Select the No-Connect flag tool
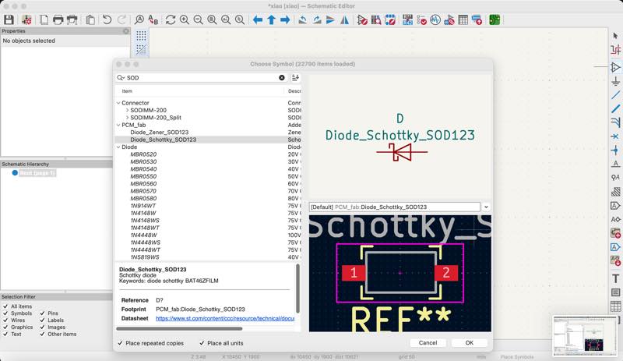623x361 pixels. coord(615,136)
